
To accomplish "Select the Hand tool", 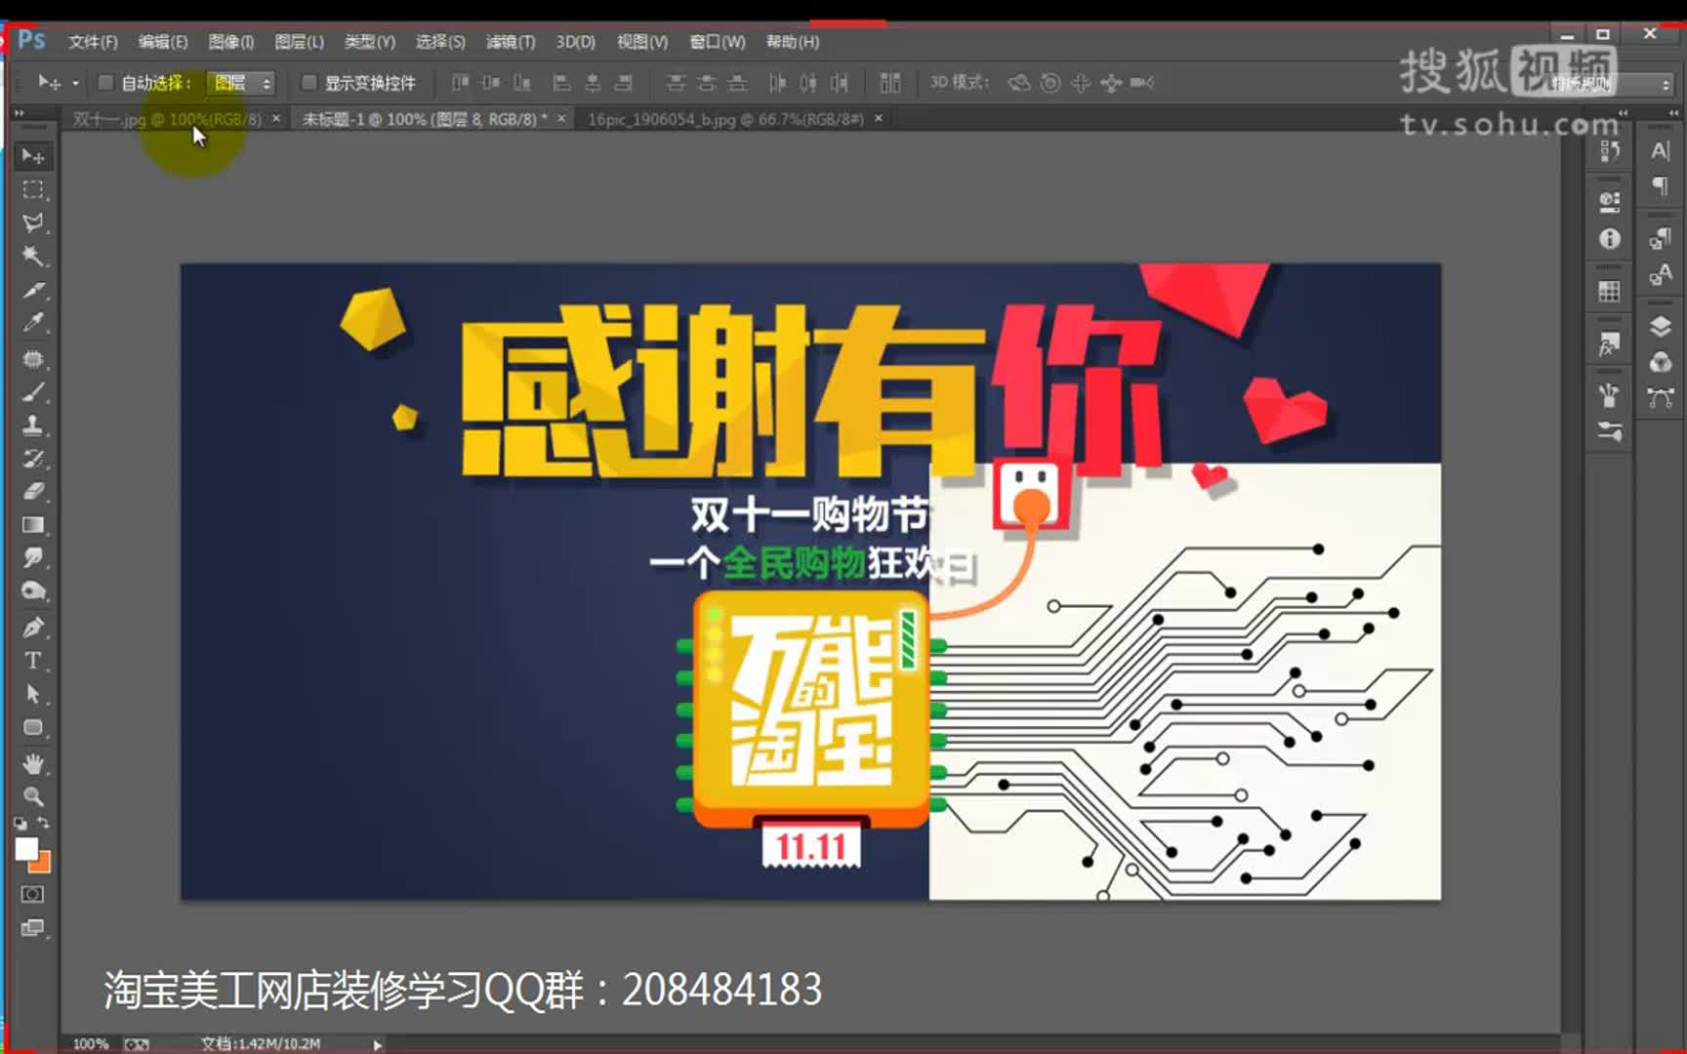I will [33, 763].
